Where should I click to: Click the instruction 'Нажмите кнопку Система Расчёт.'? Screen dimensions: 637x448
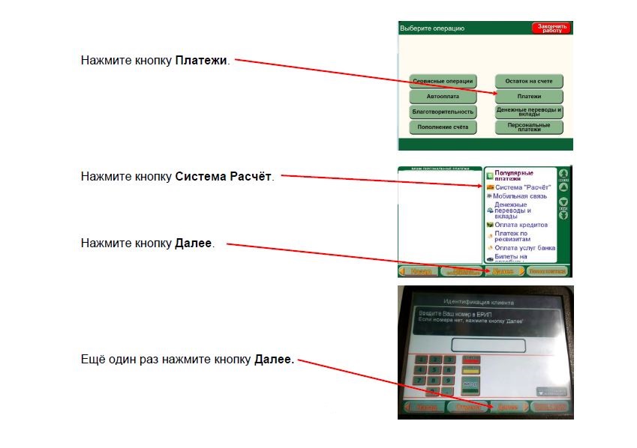[178, 177]
